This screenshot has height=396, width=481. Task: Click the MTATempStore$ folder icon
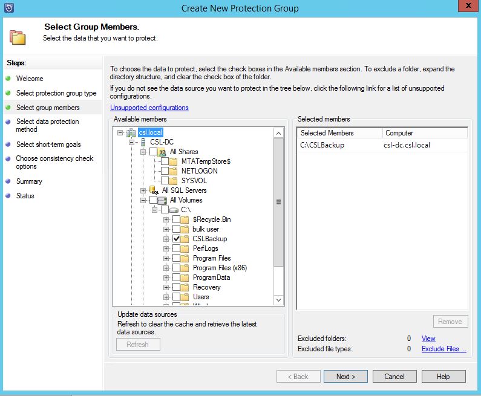(x=173, y=161)
